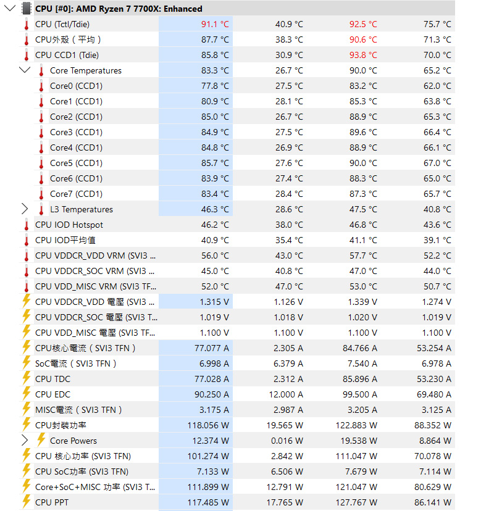Image resolution: width=494 pixels, height=511 pixels.
Task: Click thermometer icon beside CPU VDD_MISC VRM
Action: click(27, 286)
